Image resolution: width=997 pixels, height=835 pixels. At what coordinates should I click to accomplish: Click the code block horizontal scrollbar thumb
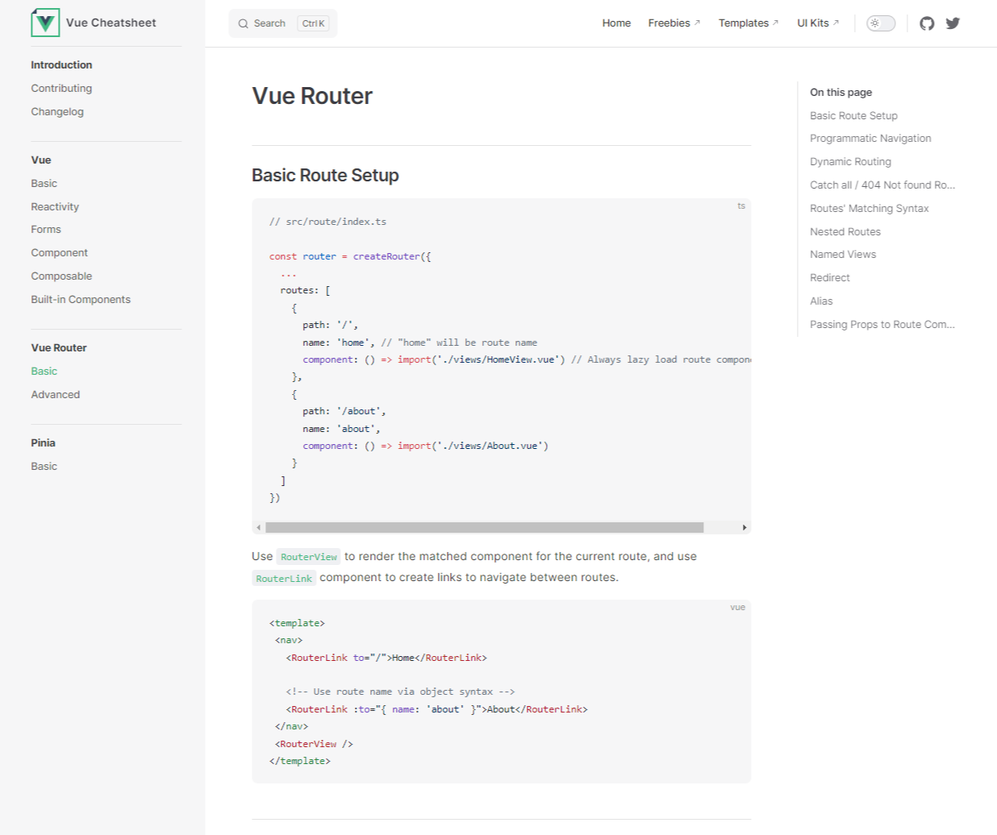[484, 527]
